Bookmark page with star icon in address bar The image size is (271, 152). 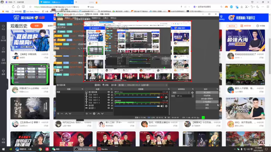30,7
